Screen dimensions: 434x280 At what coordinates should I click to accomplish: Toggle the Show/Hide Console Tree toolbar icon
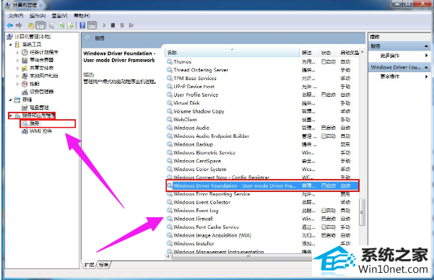pos(40,25)
